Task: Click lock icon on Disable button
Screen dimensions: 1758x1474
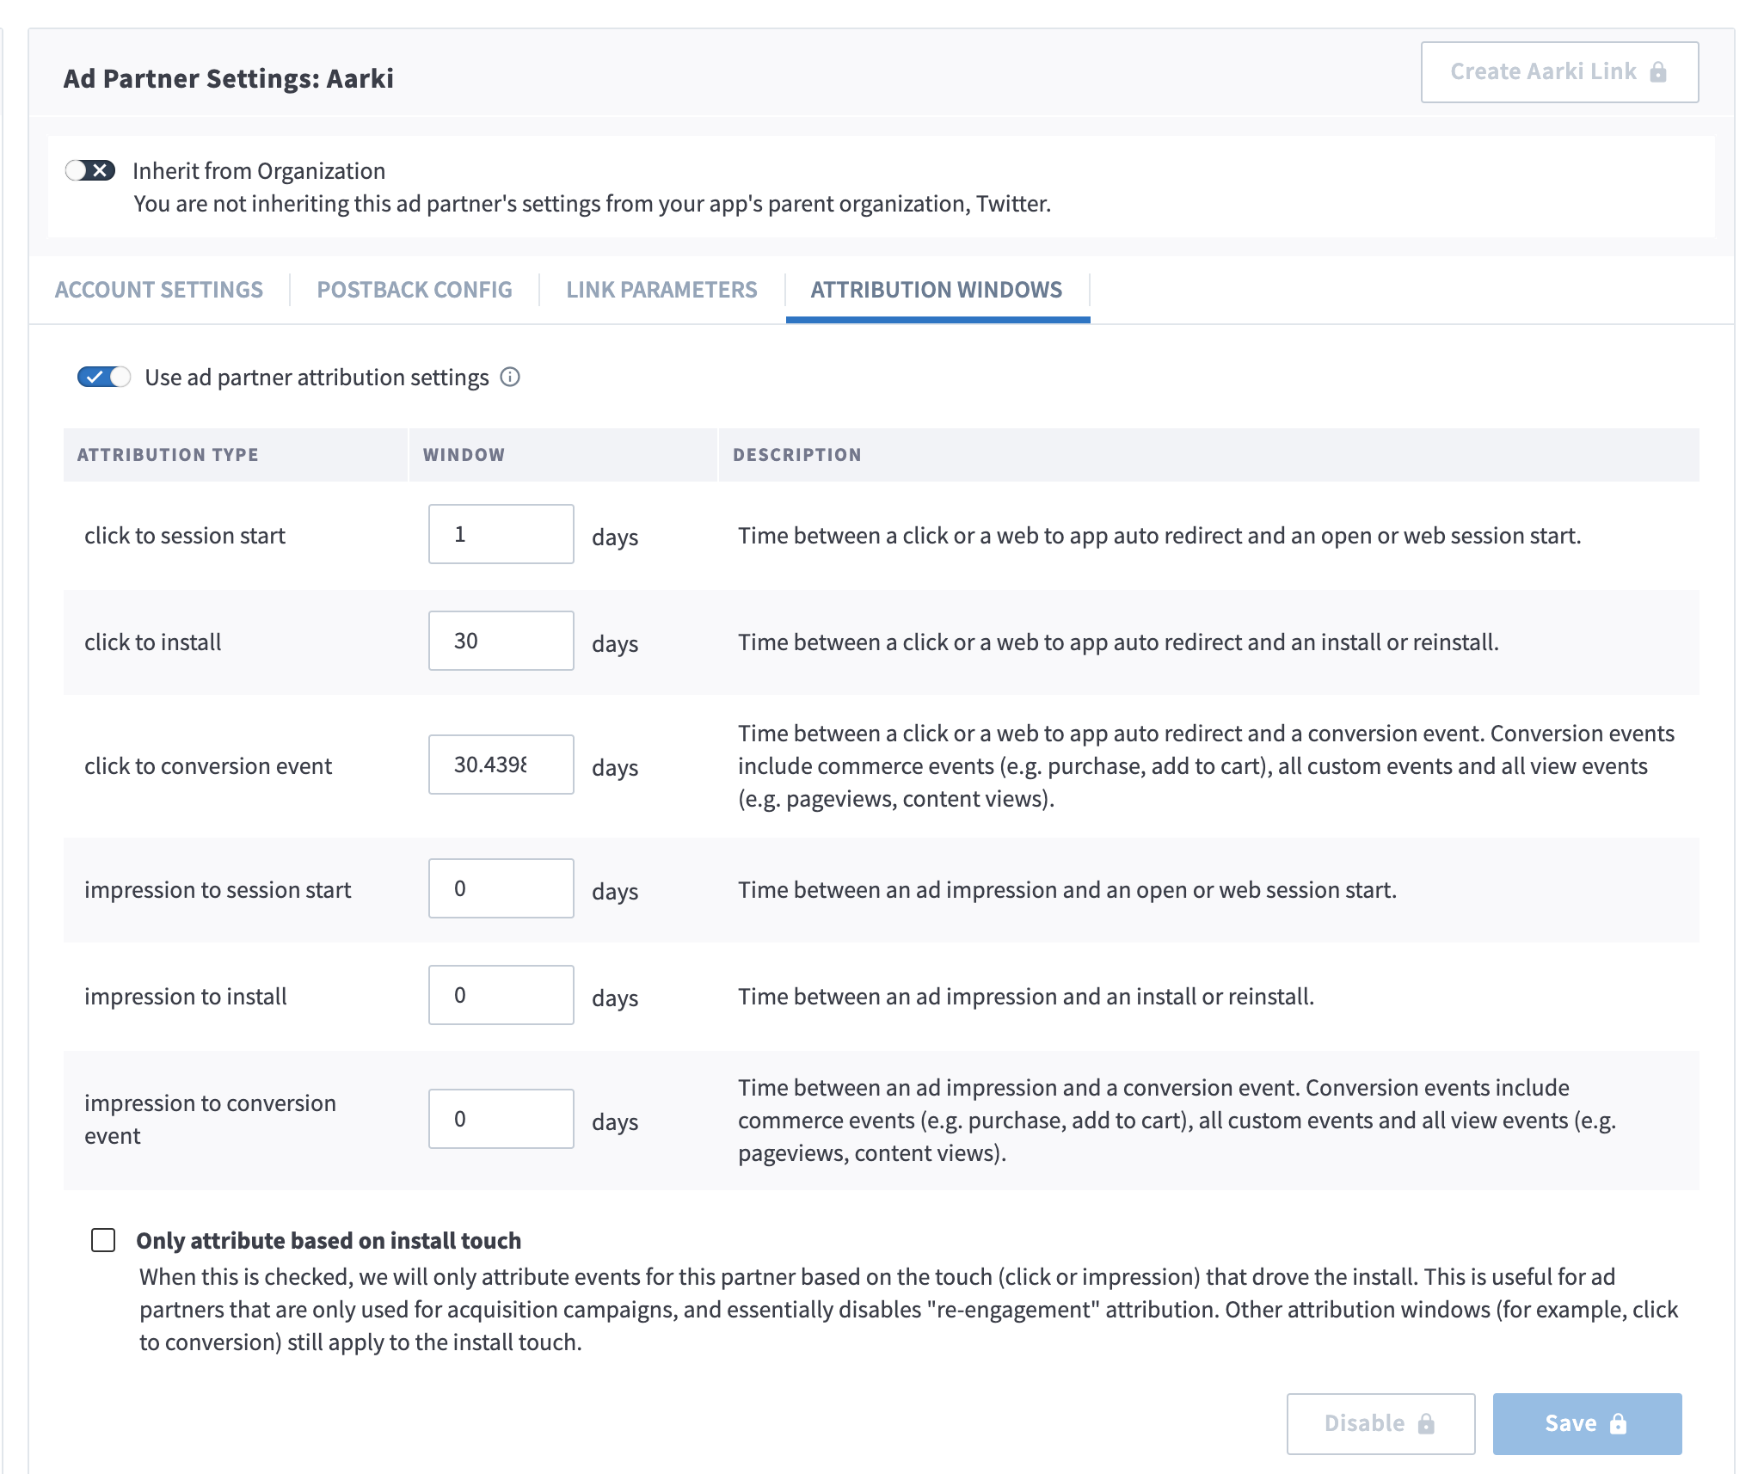Action: 1426,1423
